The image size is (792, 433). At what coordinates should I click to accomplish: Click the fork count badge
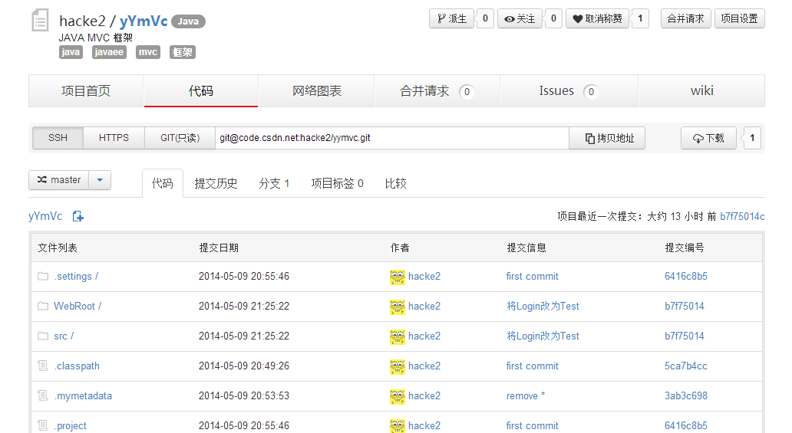coord(485,18)
